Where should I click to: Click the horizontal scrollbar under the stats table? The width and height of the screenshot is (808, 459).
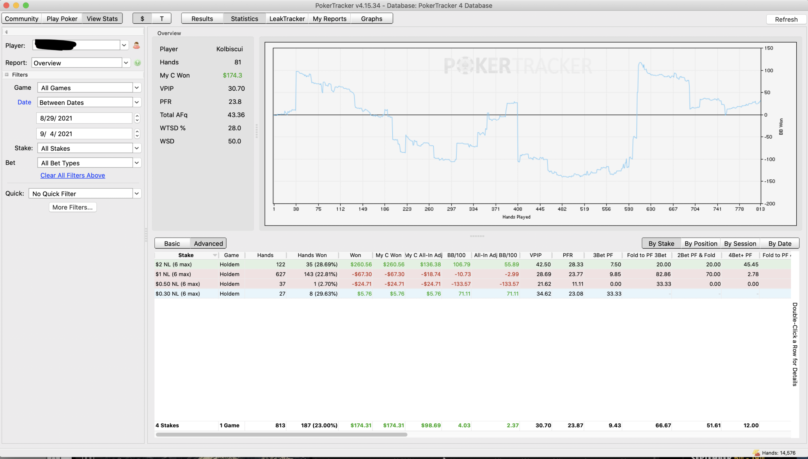(x=282, y=434)
